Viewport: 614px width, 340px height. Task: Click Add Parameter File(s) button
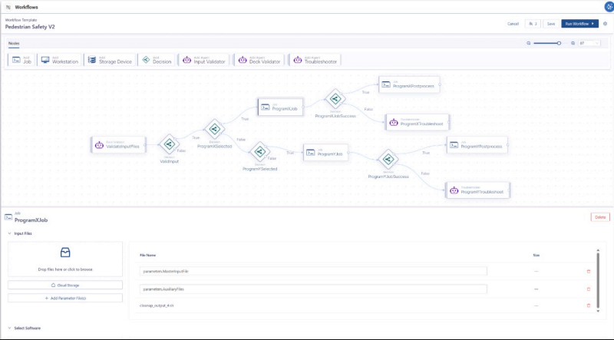pos(65,298)
